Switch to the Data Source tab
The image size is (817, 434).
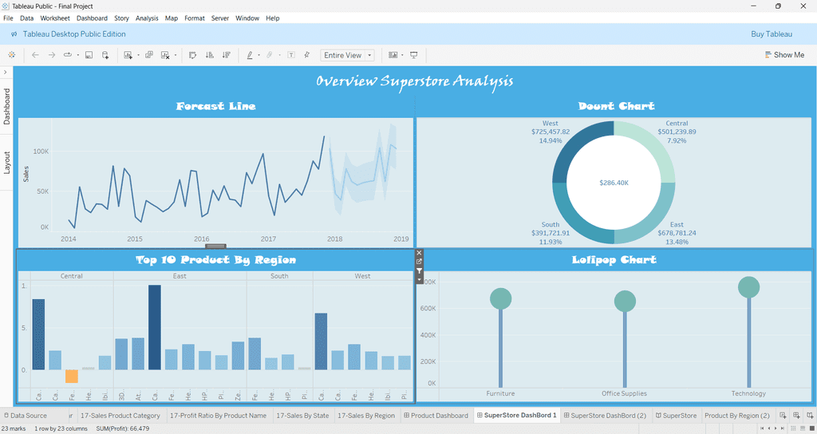25,415
